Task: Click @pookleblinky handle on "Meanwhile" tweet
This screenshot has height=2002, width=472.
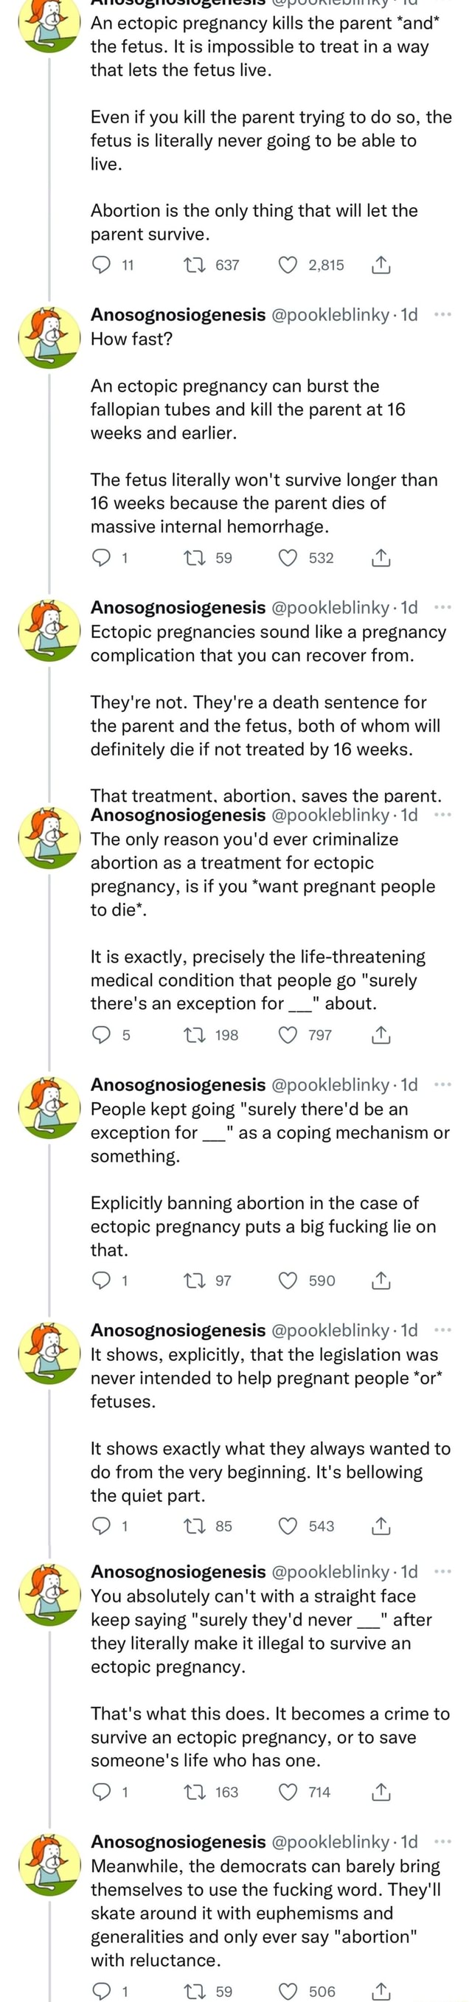Action: [x=330, y=1841]
